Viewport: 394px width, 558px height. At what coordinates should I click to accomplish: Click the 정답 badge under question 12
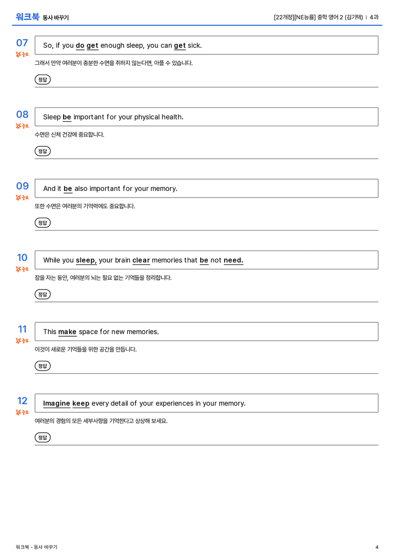[x=43, y=437]
